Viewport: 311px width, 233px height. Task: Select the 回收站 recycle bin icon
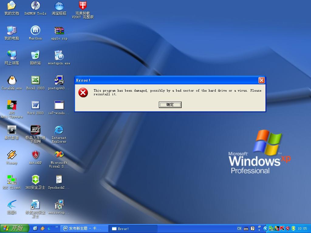pos(35,58)
